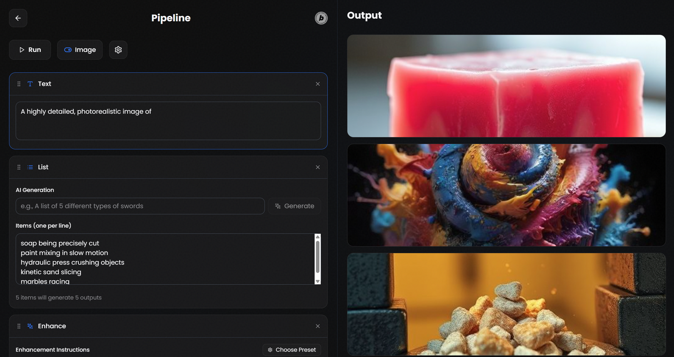Grab the List block drag handle
The image size is (674, 357).
click(19, 167)
